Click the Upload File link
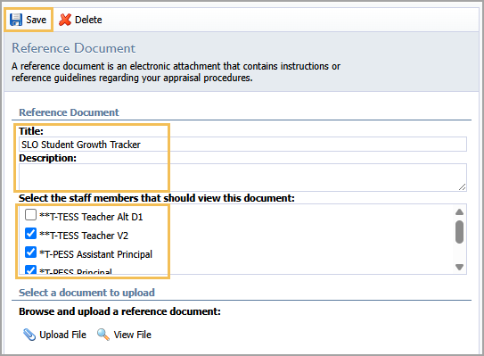 (x=62, y=335)
